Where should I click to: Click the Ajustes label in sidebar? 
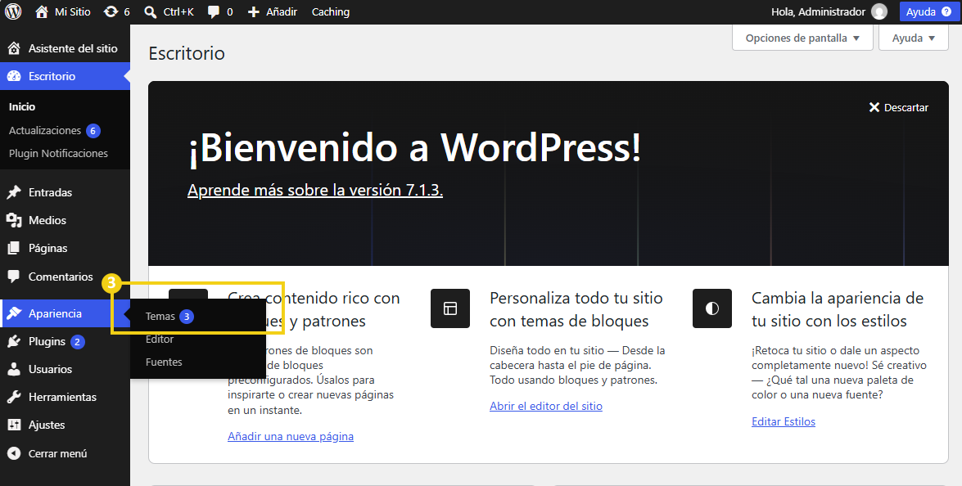point(47,425)
